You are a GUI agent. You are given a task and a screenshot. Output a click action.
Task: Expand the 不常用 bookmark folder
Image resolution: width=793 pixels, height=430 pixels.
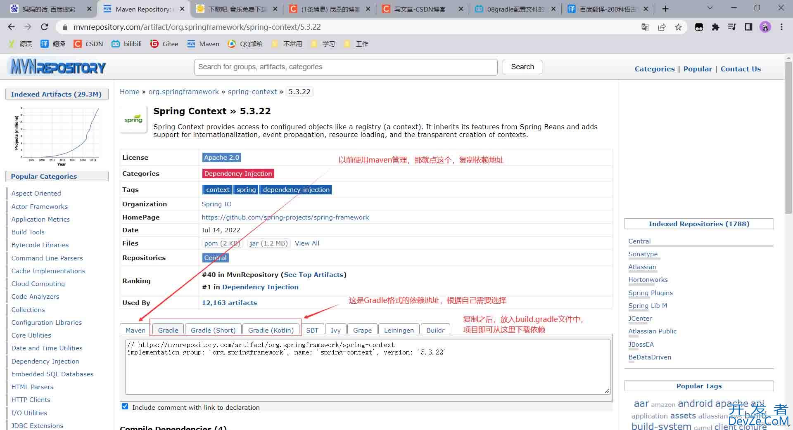(287, 44)
